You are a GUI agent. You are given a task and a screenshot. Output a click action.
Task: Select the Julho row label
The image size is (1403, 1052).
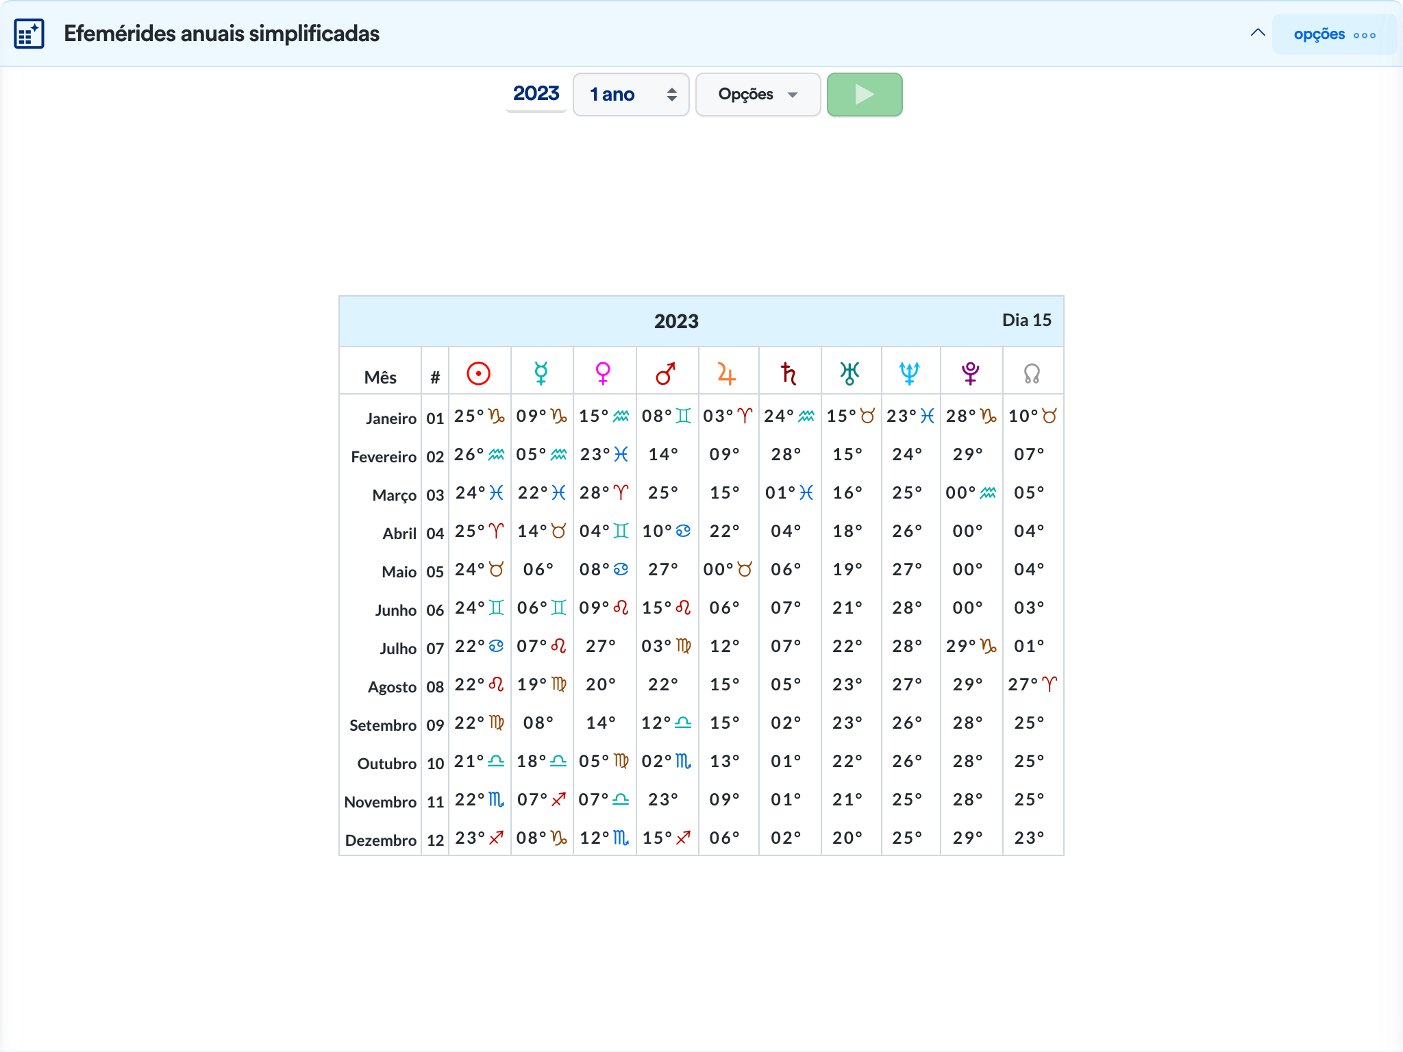tap(398, 649)
